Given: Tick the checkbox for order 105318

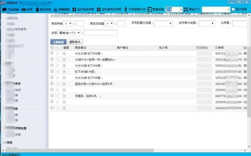Looking at the screenshot, I should coord(52,59).
